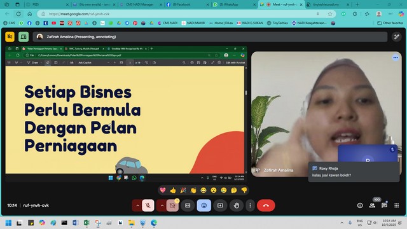Open the meeting details info icon
407x229 pixels.
[360, 205]
